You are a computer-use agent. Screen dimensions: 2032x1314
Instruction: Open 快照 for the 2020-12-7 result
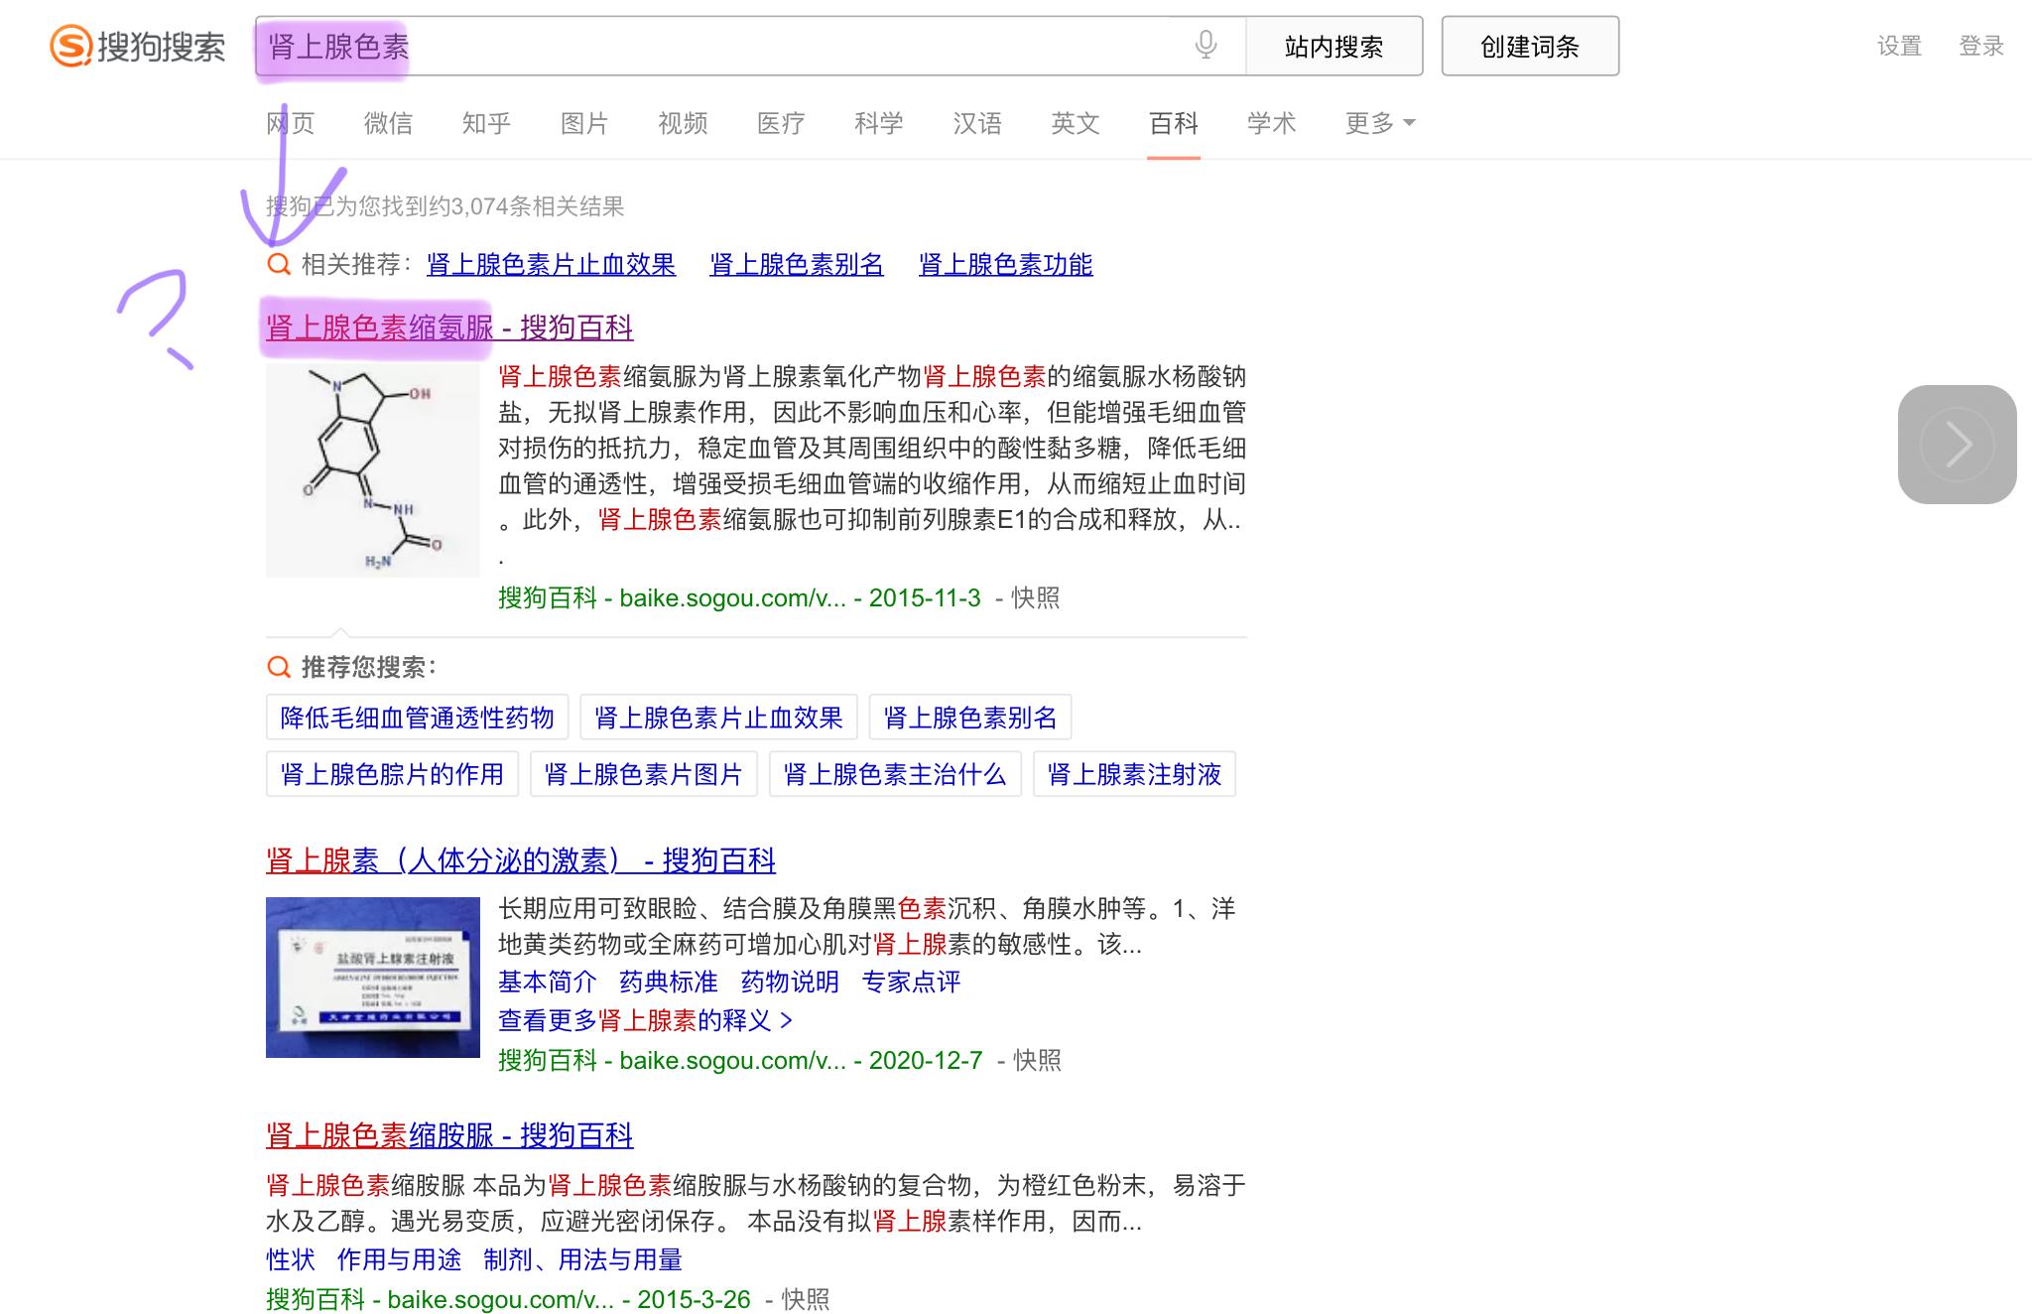pyautogui.click(x=1037, y=1061)
